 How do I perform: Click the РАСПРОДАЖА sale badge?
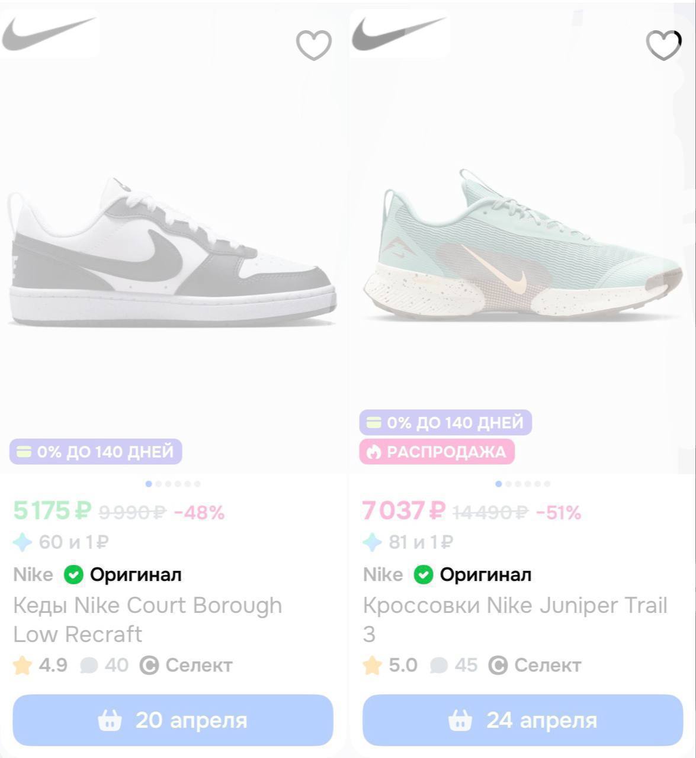(437, 452)
